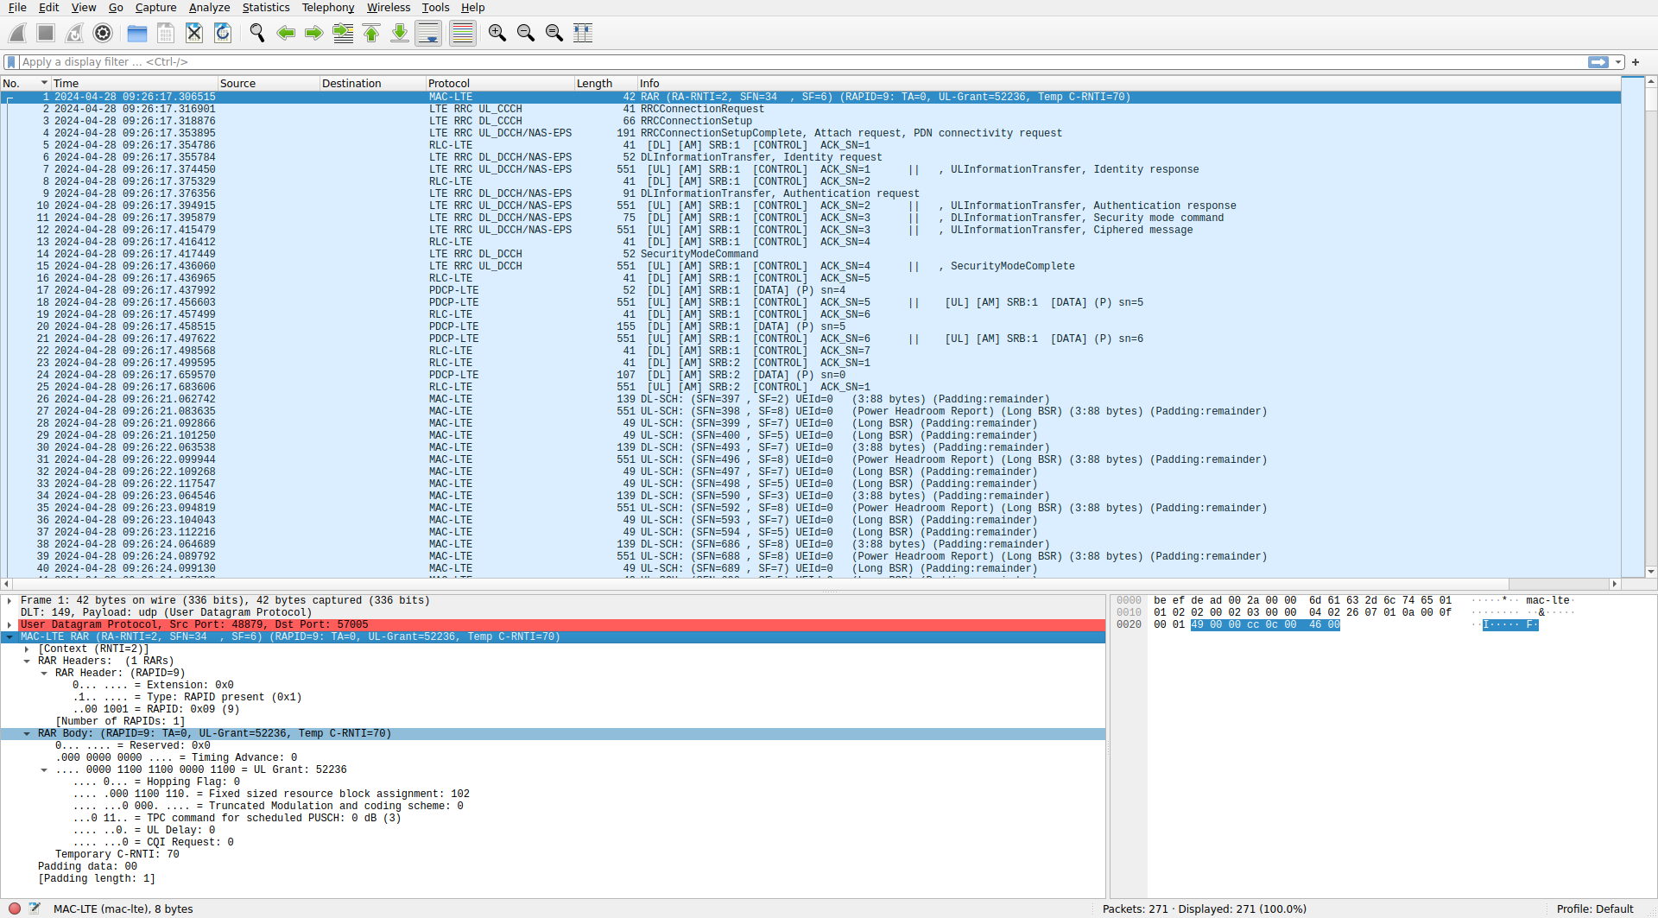The width and height of the screenshot is (1658, 918).
Task: Open the Statistics menu
Action: [265, 8]
